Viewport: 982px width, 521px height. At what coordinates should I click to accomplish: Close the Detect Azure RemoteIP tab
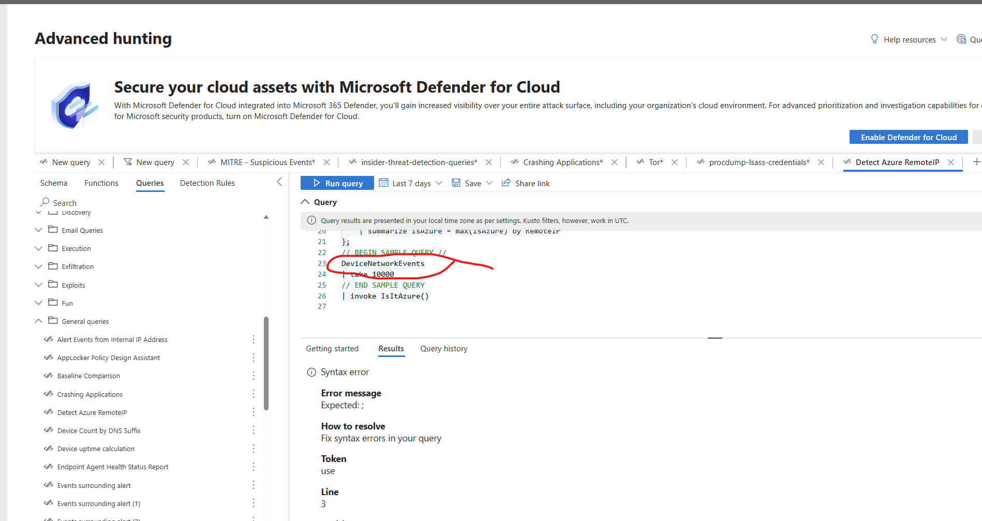951,162
